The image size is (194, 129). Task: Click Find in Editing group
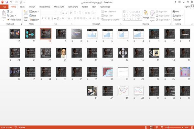176,12
